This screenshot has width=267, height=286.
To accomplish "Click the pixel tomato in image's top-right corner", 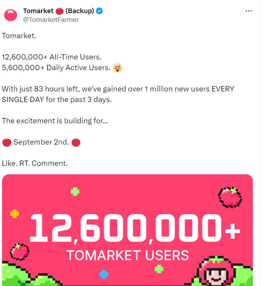I will click(x=230, y=197).
